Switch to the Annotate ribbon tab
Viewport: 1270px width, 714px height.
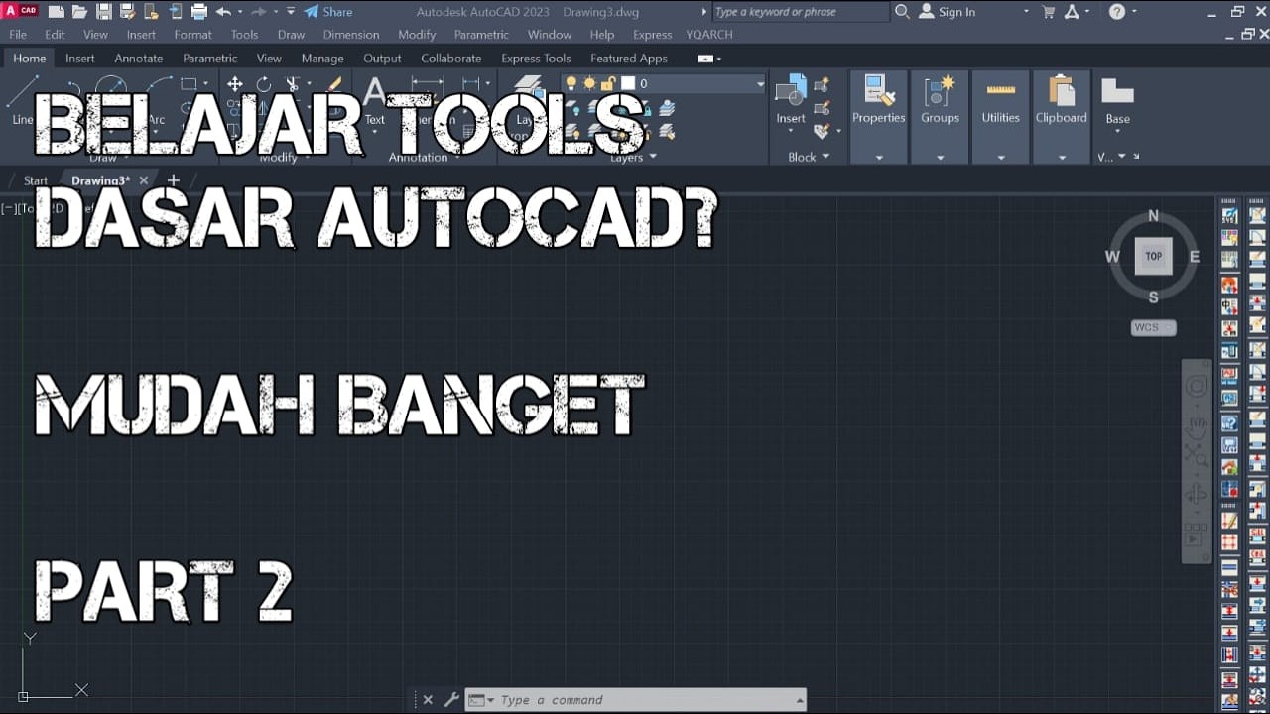[x=139, y=59]
